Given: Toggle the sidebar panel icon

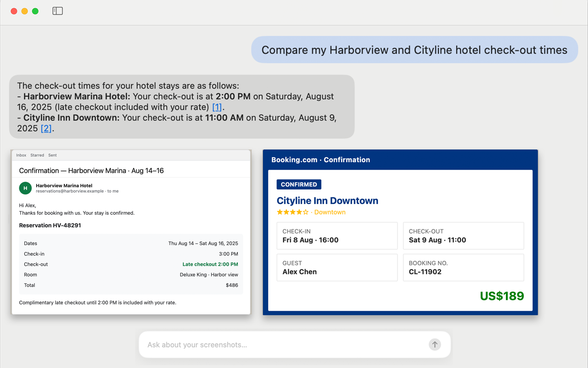Looking at the screenshot, I should (x=58, y=11).
